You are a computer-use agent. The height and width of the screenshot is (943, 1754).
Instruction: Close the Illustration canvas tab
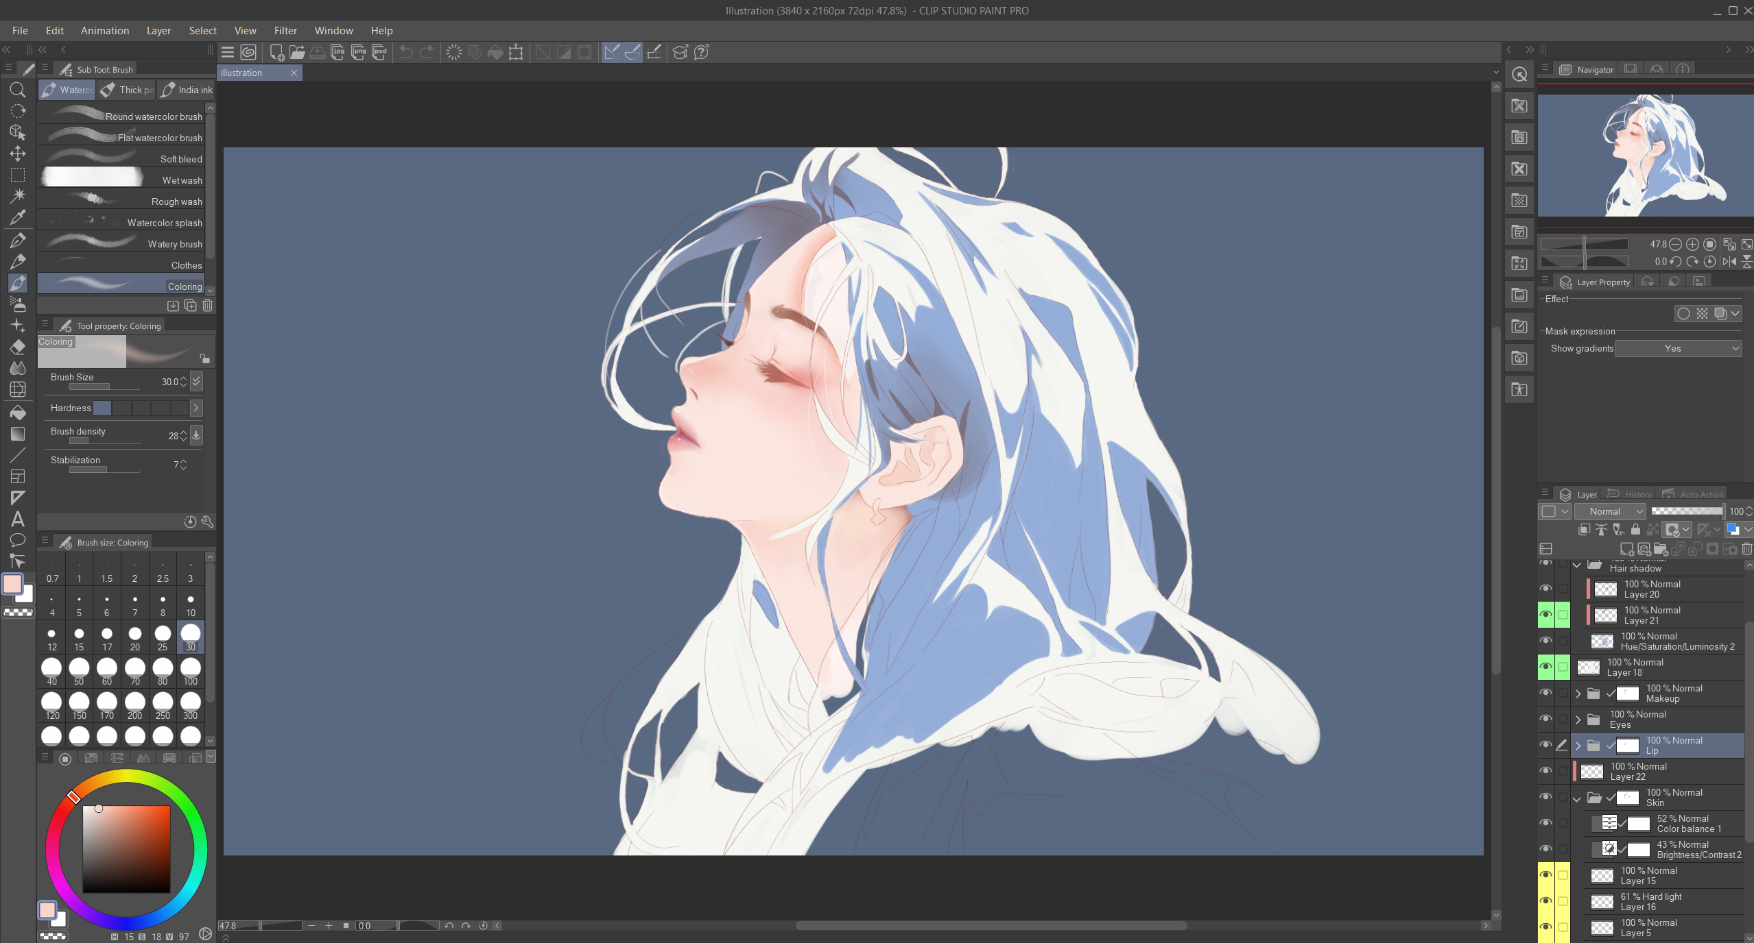tap(294, 73)
